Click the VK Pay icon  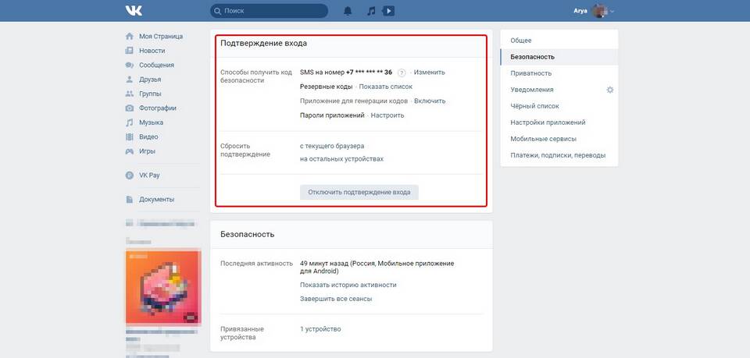(x=129, y=175)
